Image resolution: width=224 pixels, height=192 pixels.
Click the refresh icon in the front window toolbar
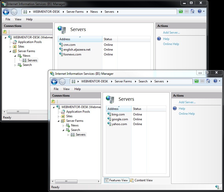(x=197, y=81)
